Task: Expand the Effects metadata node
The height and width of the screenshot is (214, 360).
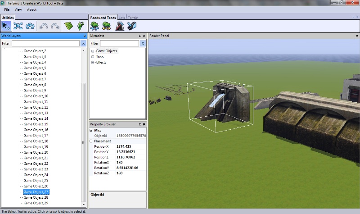Action: [93, 63]
